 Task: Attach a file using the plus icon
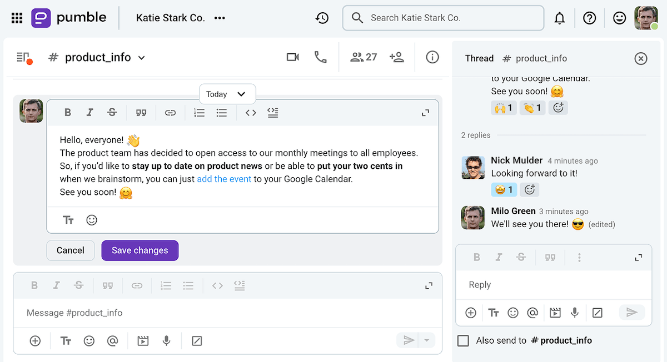[x=35, y=340]
